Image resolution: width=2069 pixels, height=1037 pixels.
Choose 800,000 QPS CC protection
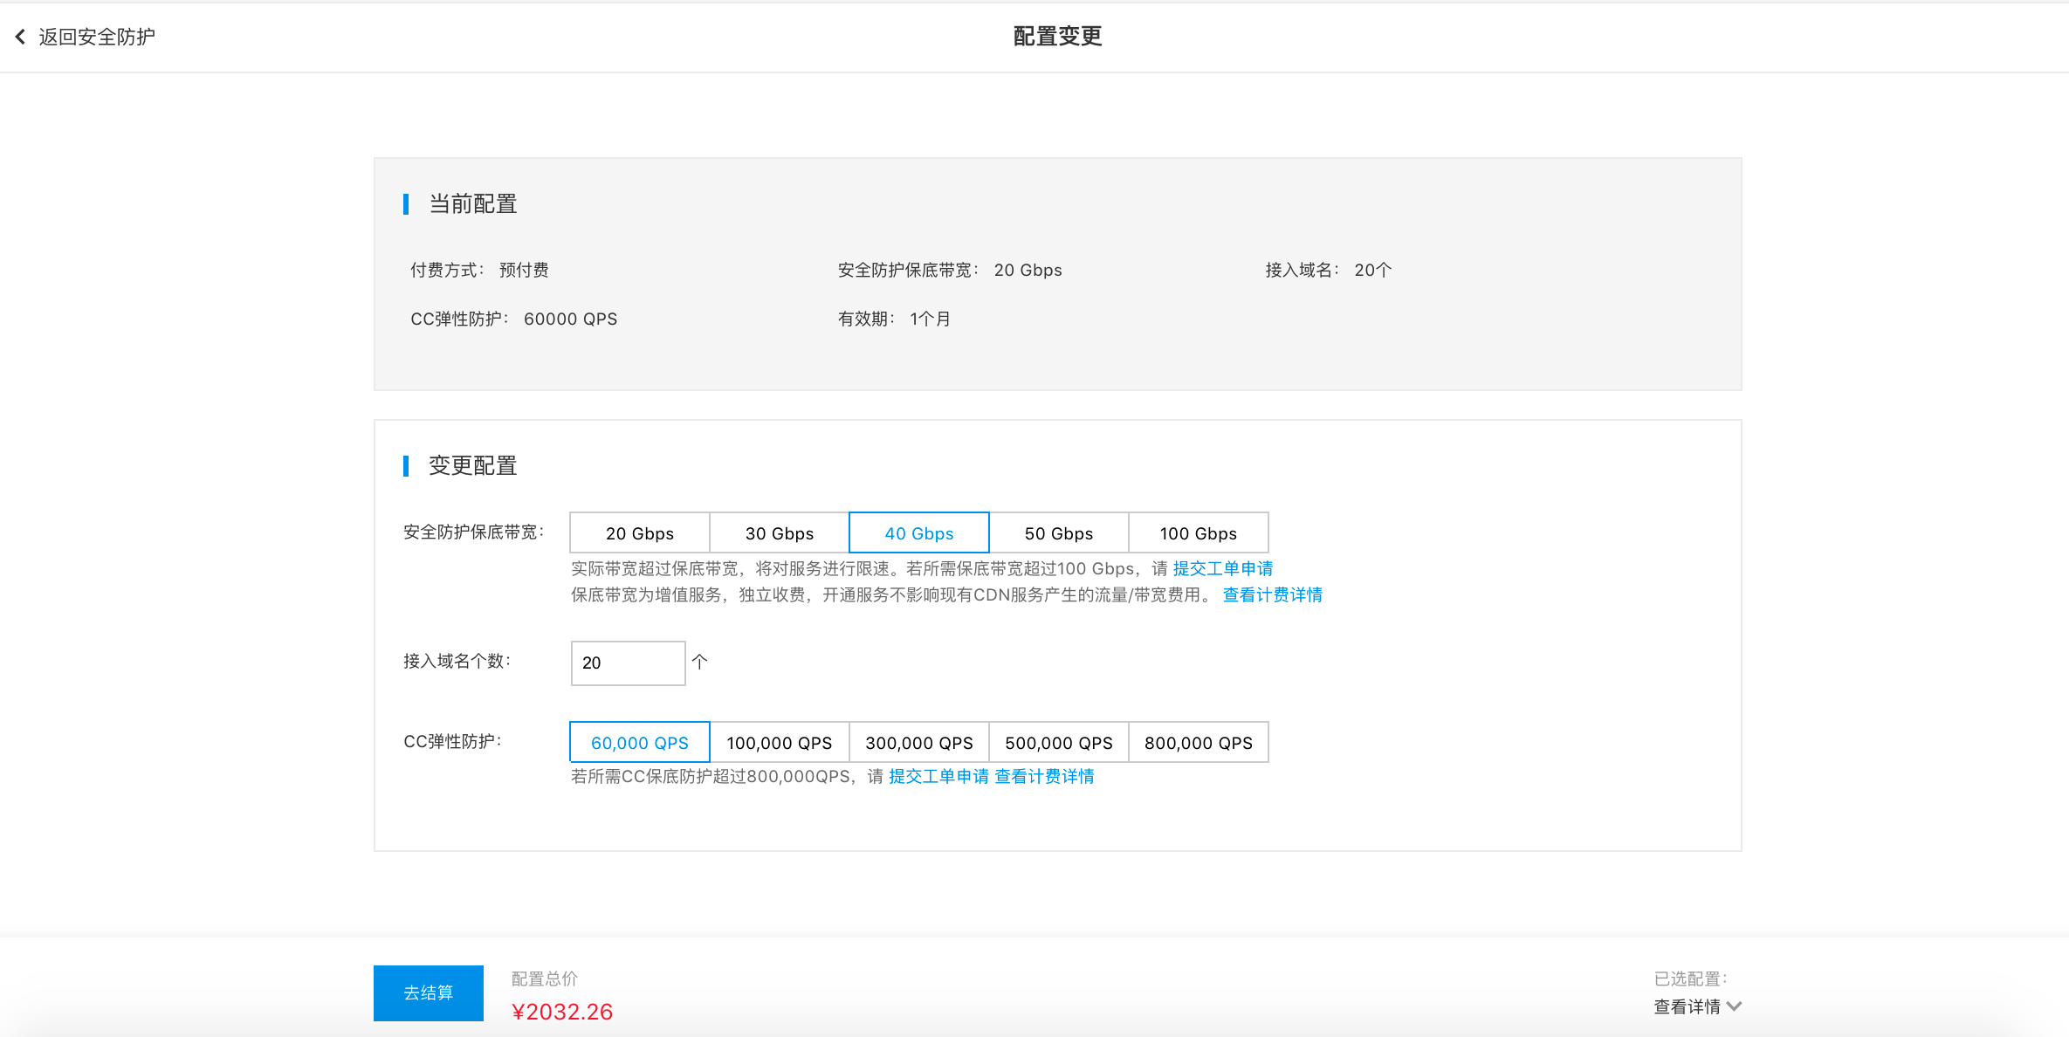point(1199,743)
